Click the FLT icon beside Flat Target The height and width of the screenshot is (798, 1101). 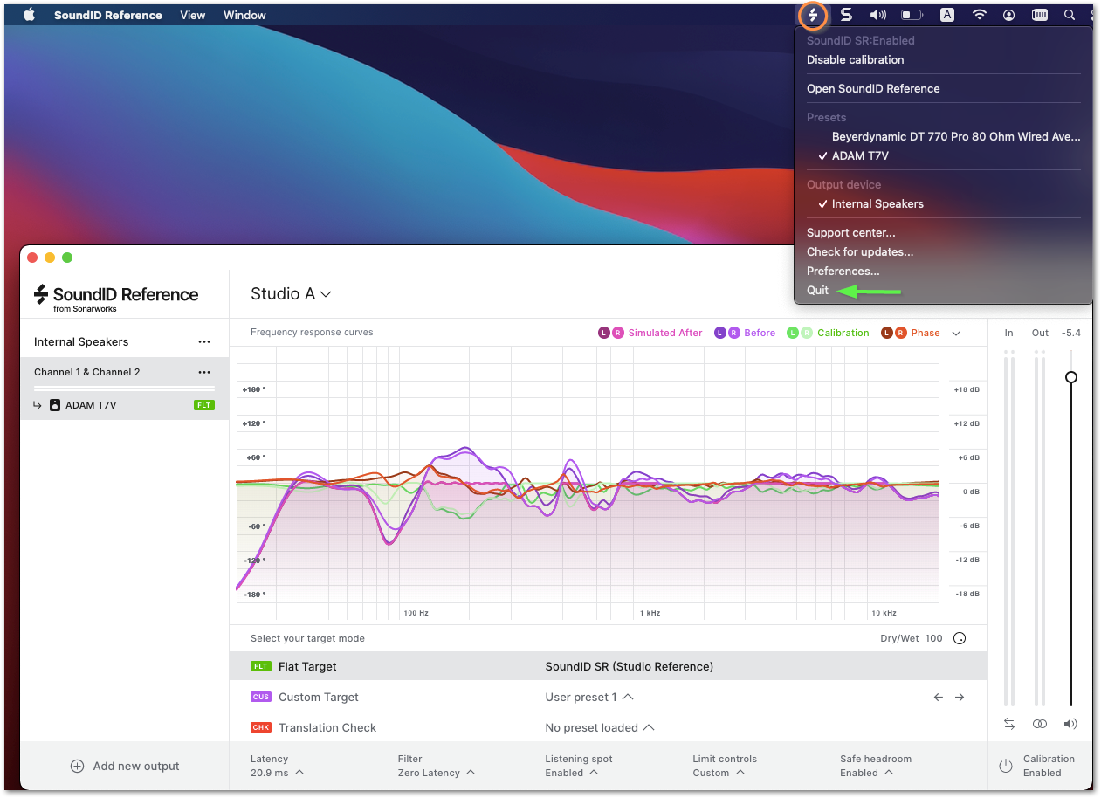tap(260, 666)
